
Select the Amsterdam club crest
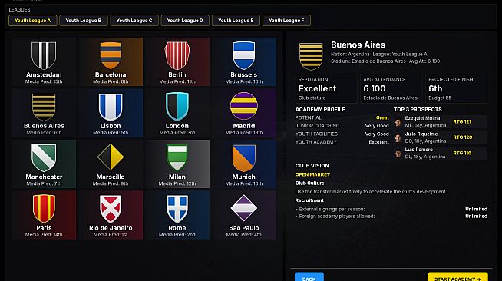pyautogui.click(x=44, y=56)
